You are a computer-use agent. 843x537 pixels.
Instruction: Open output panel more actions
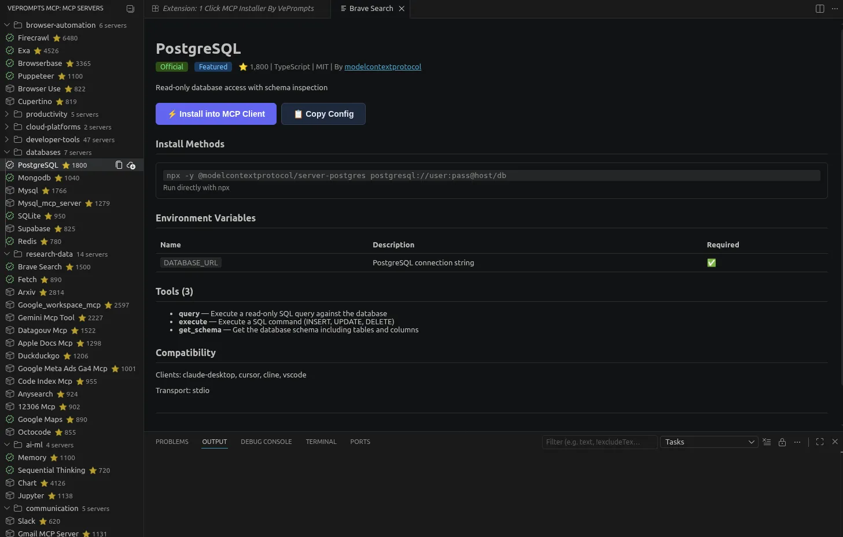pos(797,442)
